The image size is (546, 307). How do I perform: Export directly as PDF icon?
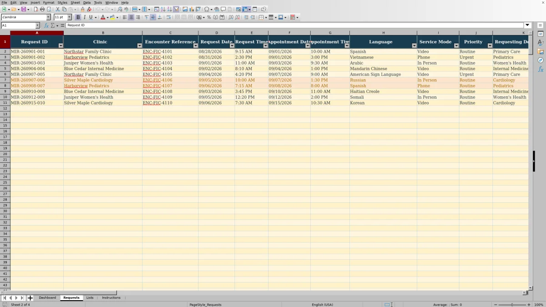[x=35, y=9]
